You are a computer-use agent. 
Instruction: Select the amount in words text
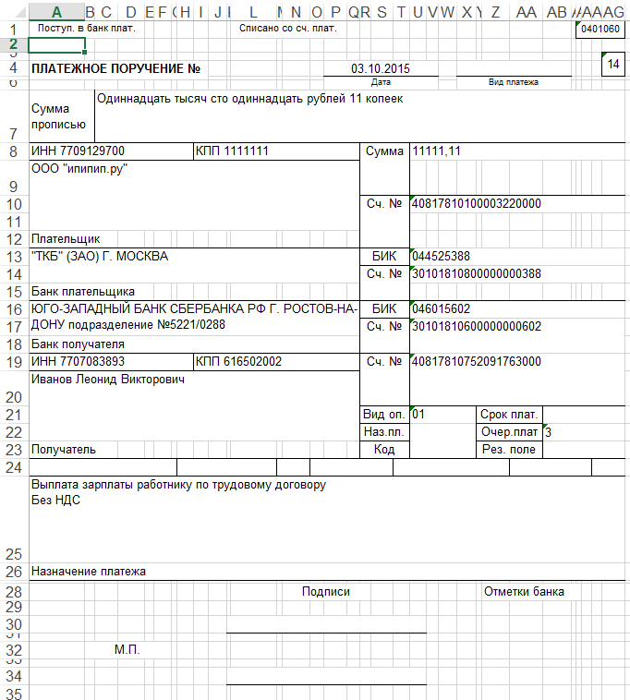click(250, 99)
